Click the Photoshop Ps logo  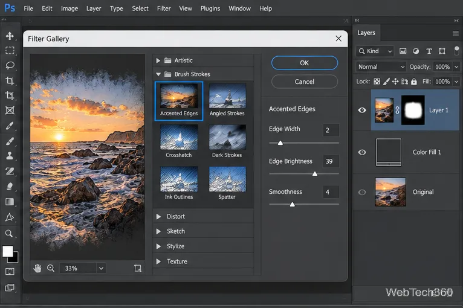click(x=10, y=8)
